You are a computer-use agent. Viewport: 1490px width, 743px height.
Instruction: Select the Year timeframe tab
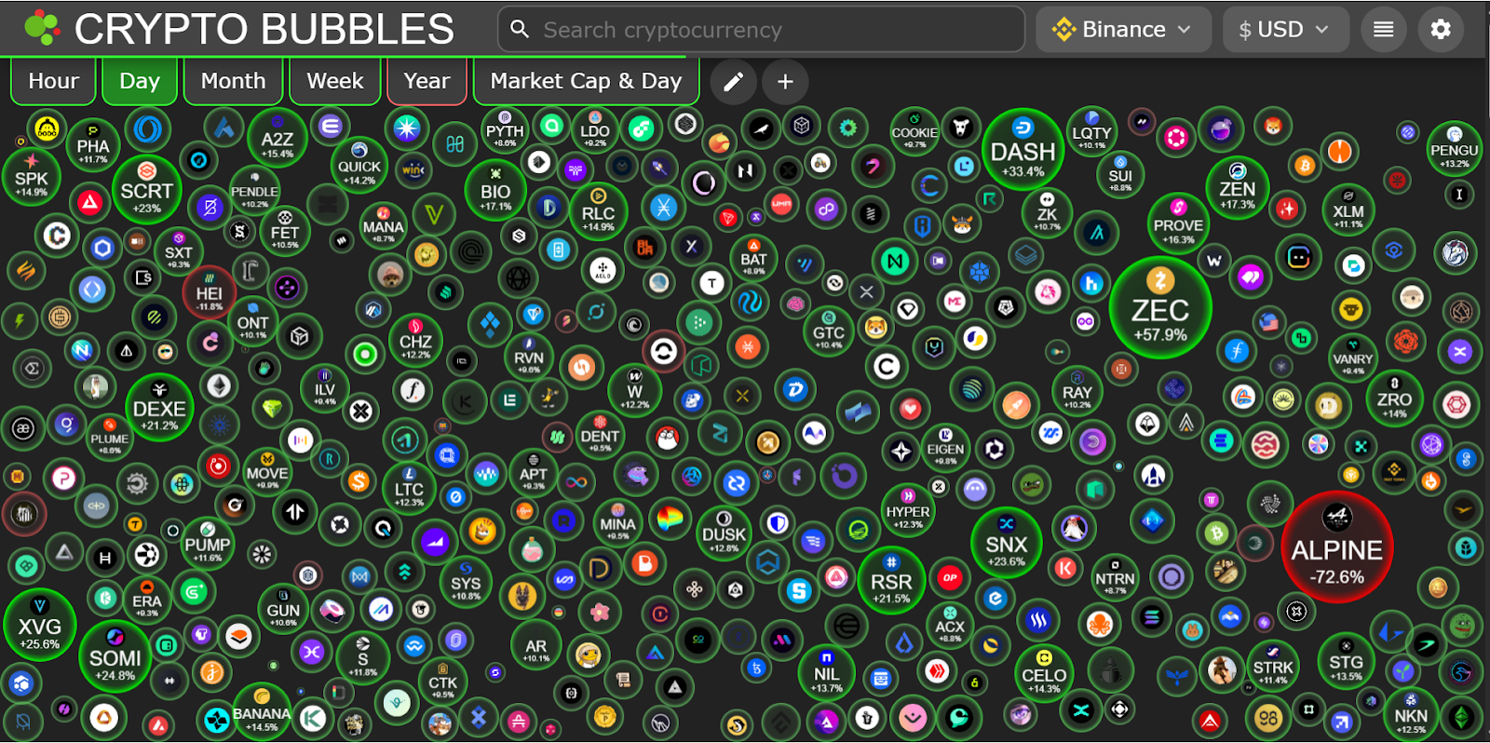tap(427, 81)
